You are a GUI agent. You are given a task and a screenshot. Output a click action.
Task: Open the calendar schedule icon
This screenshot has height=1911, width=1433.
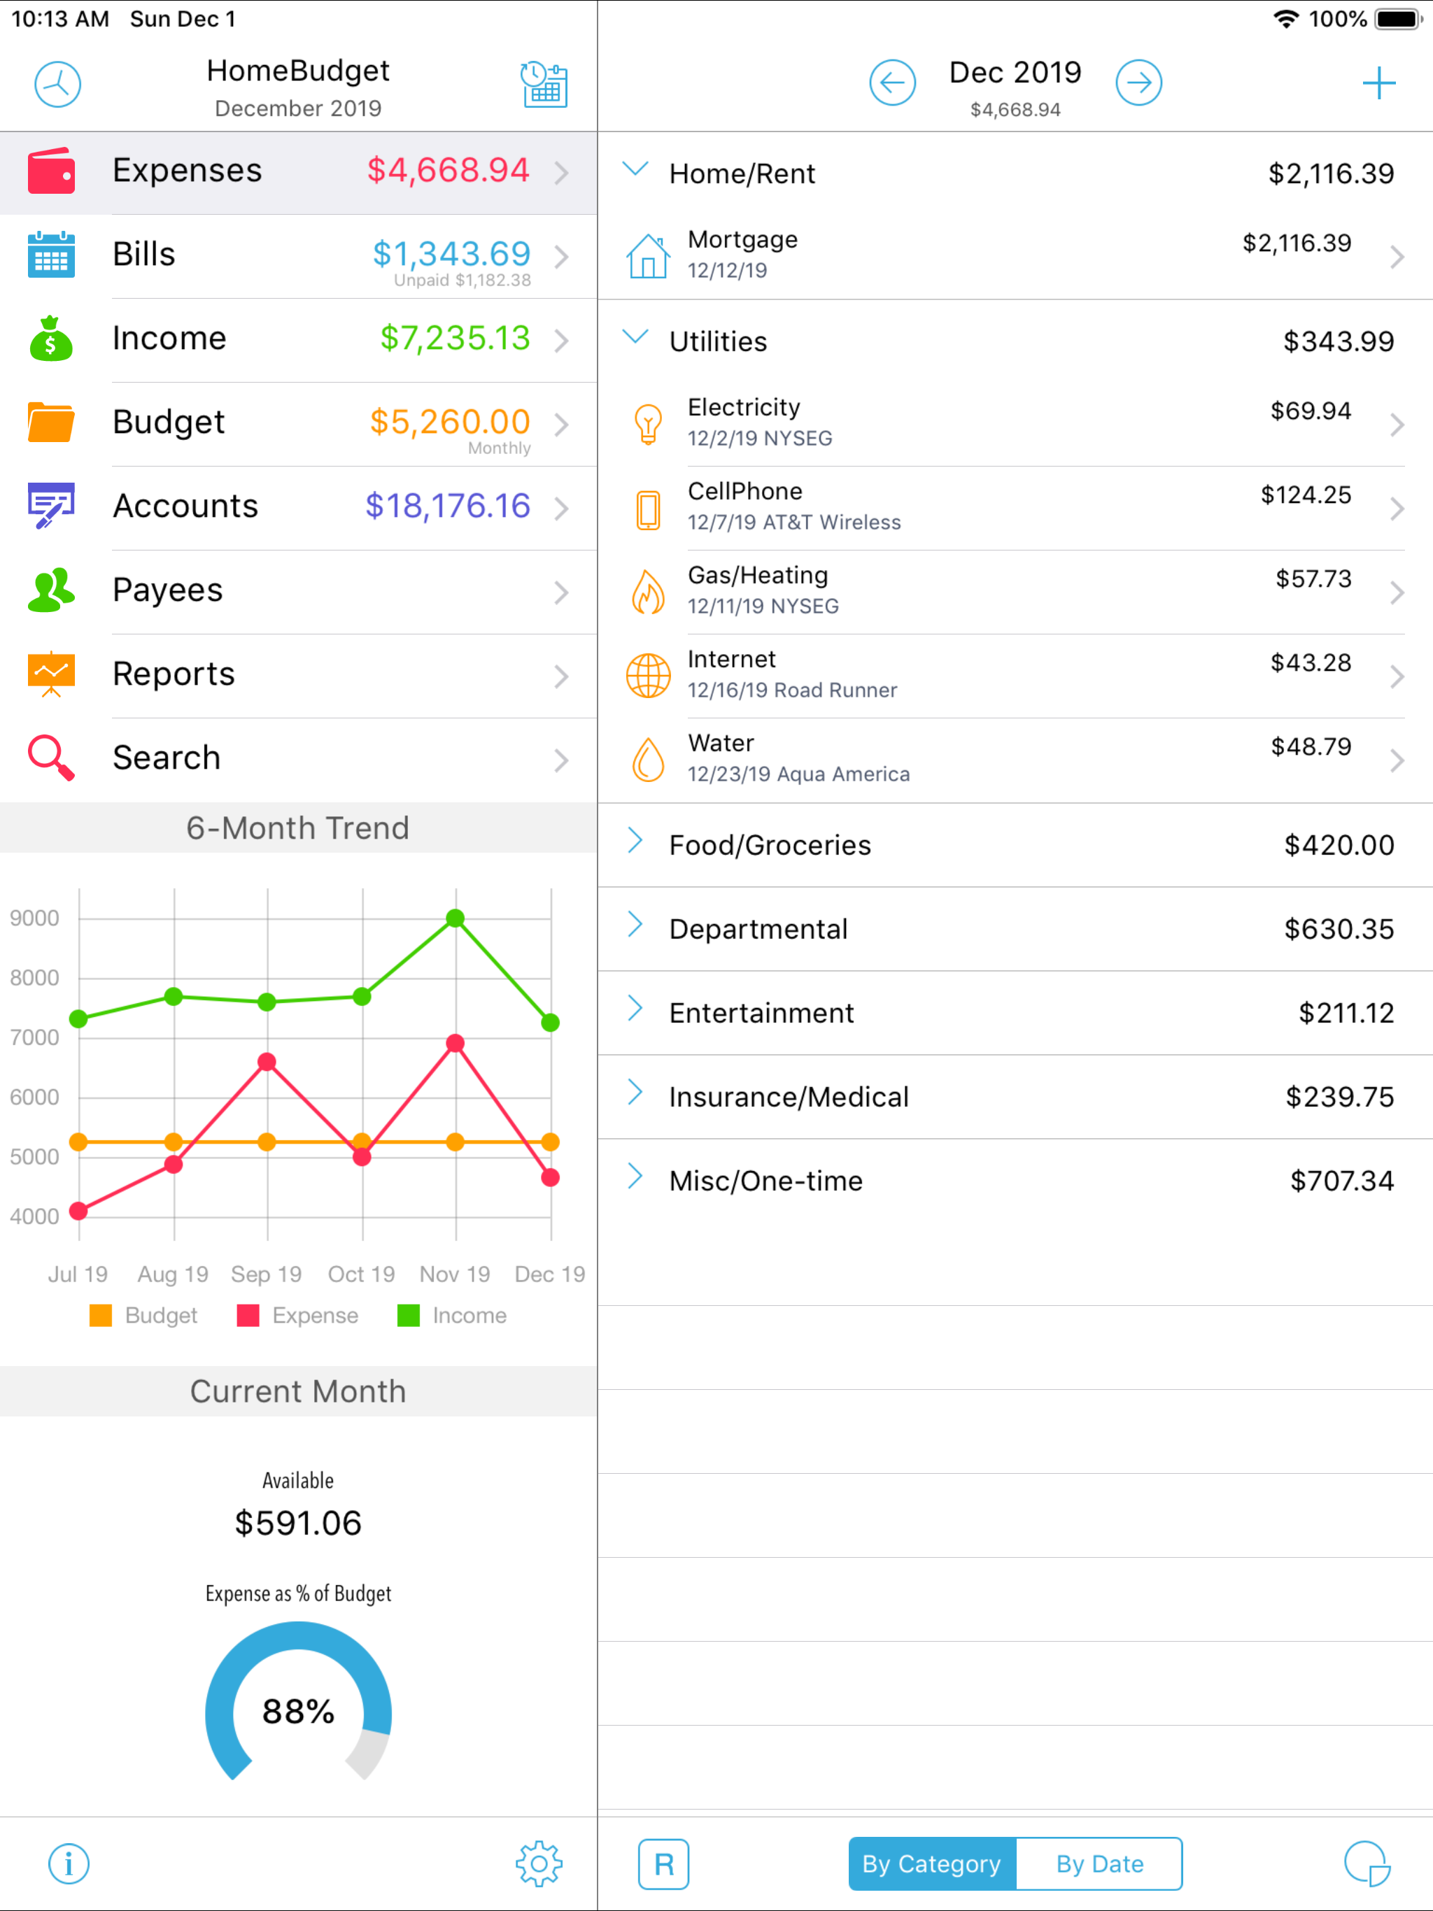[544, 84]
